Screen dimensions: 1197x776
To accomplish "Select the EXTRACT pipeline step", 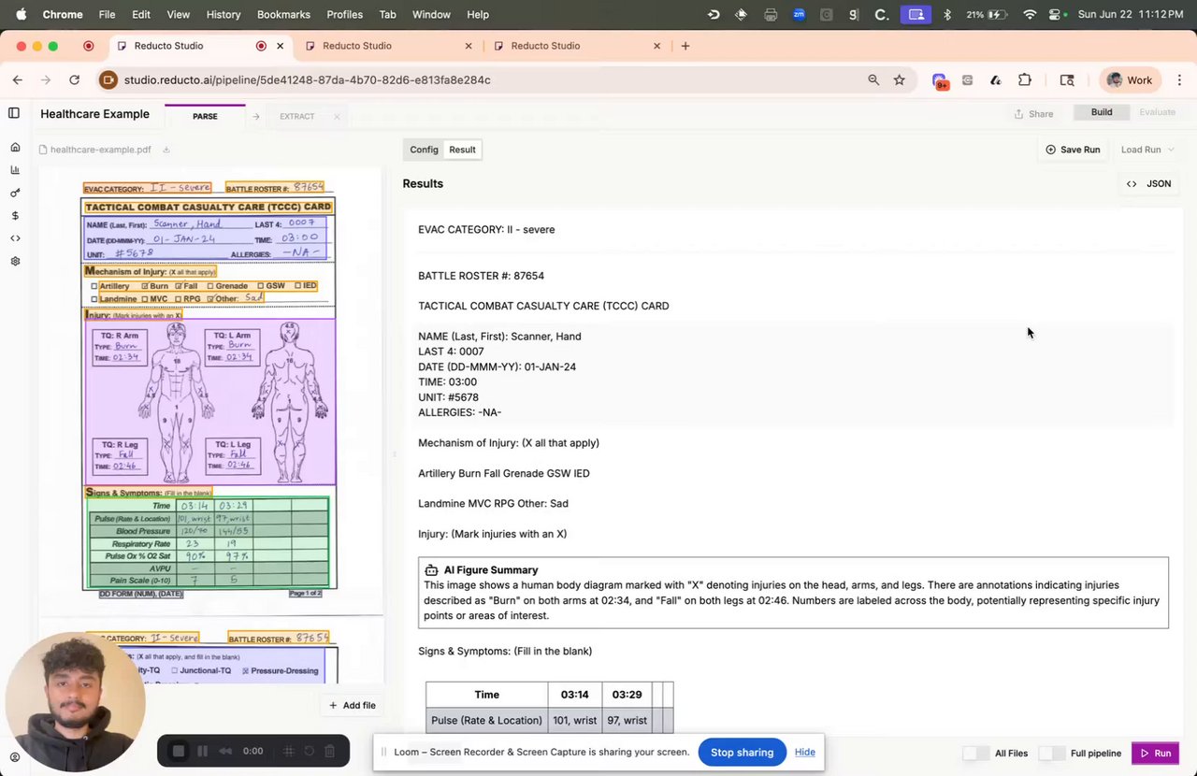I will click(x=296, y=117).
